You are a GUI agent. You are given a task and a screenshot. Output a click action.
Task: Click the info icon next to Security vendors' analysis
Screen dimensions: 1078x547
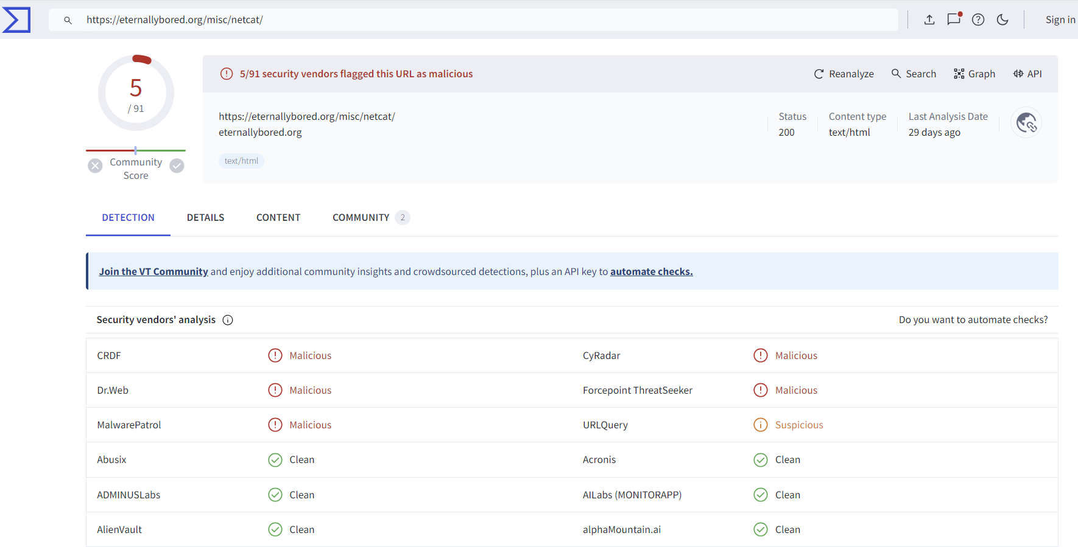(x=228, y=320)
